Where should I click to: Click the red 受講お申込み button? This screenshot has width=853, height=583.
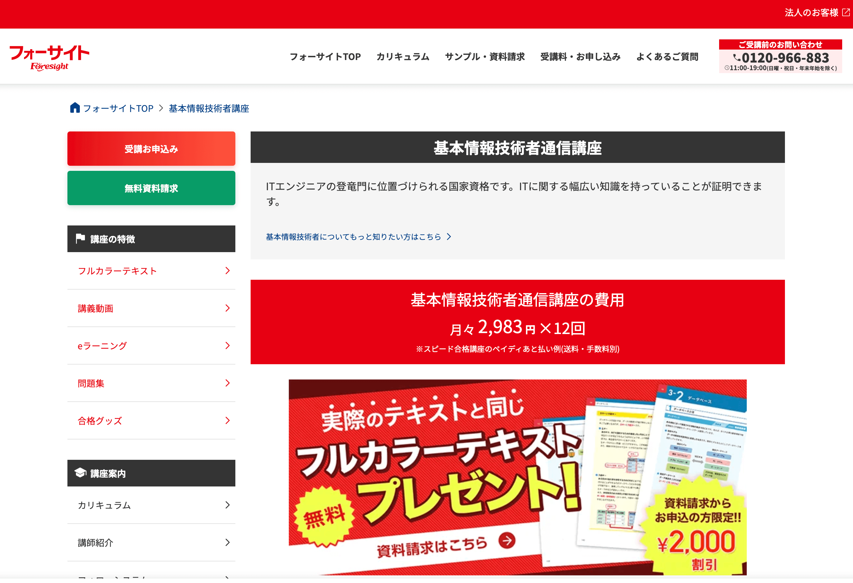click(151, 149)
